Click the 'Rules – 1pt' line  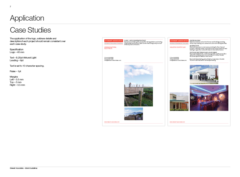pyautogui.click(x=15, y=71)
